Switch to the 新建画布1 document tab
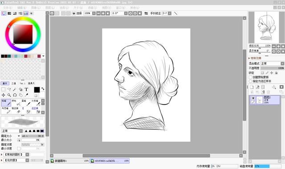The width and height of the screenshot is (285, 169). coord(69,161)
